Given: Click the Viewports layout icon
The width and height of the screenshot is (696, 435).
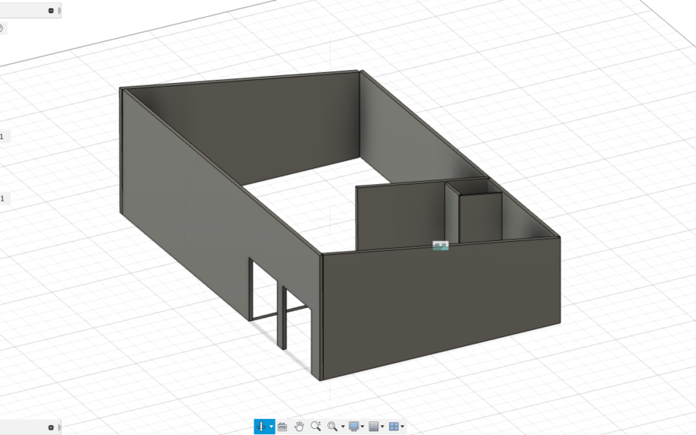Looking at the screenshot, I should pos(394,427).
